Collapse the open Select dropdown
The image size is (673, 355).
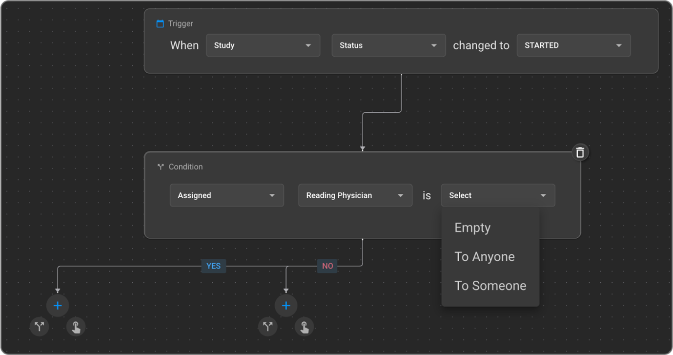pyautogui.click(x=498, y=195)
